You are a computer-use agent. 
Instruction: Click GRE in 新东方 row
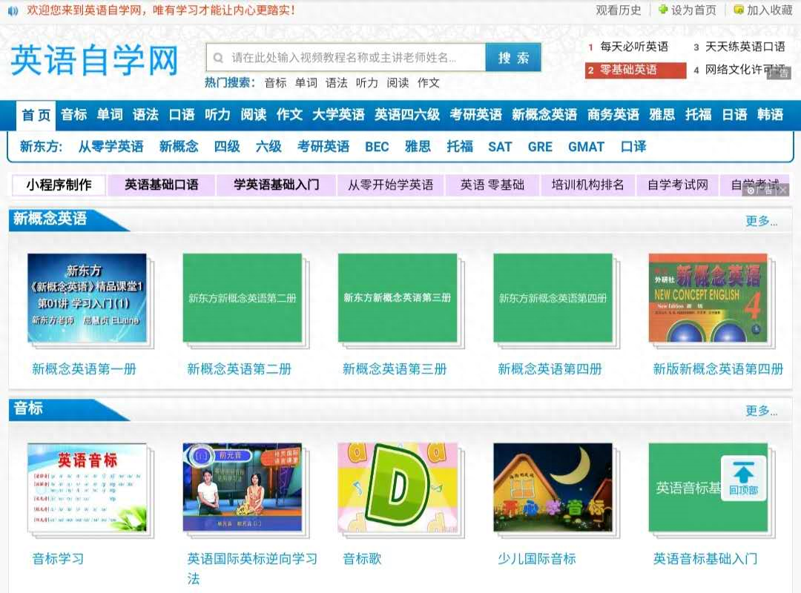540,147
